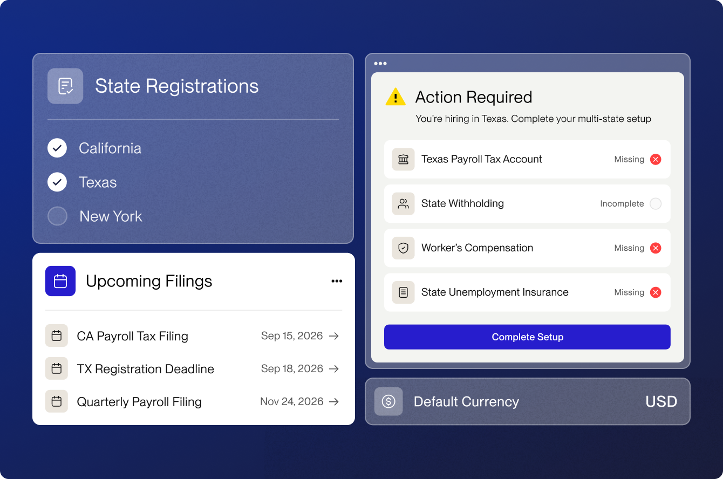Click the document icon for State Unemployment Insurance
Screen dimensions: 723x479
(x=403, y=292)
